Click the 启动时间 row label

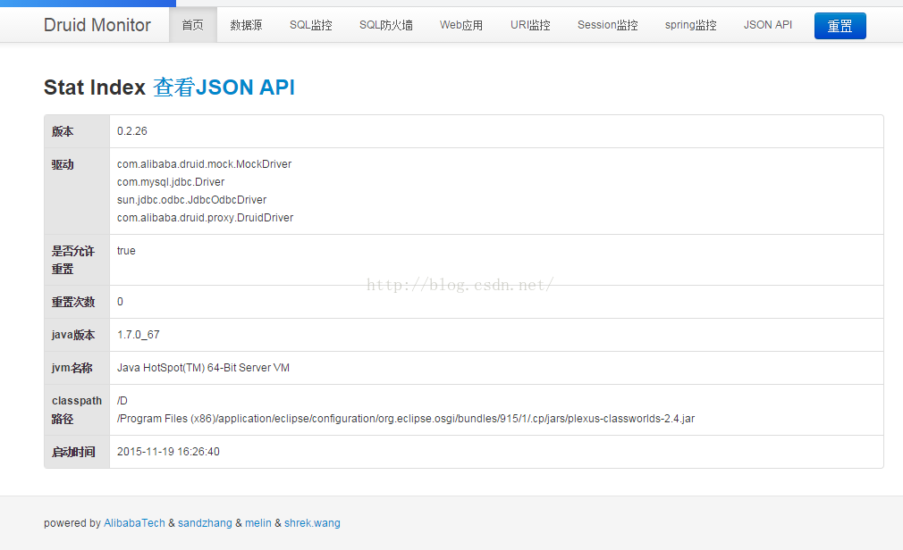[73, 452]
